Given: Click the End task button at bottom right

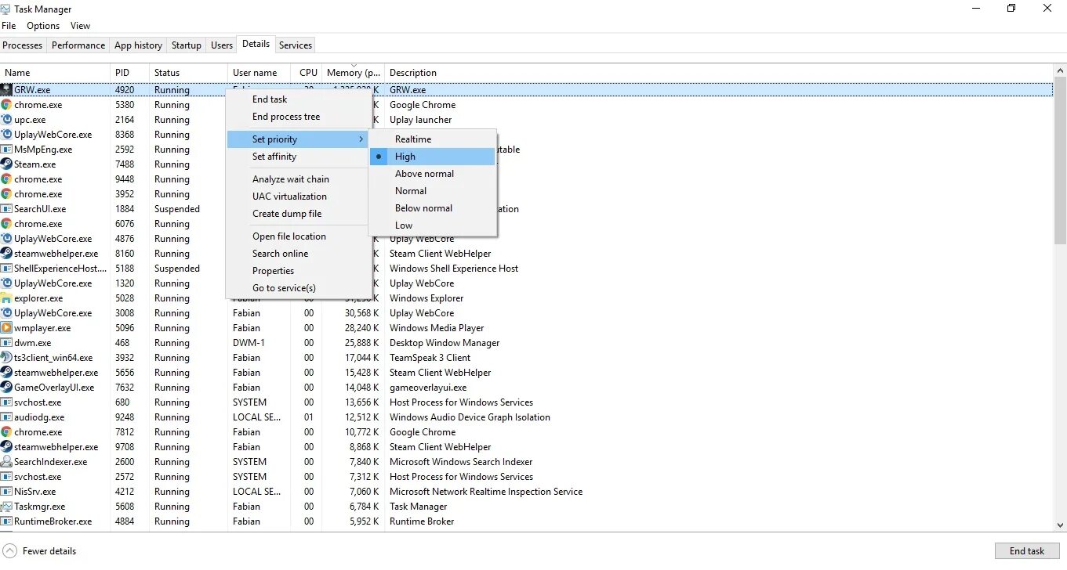Looking at the screenshot, I should pos(1026,550).
